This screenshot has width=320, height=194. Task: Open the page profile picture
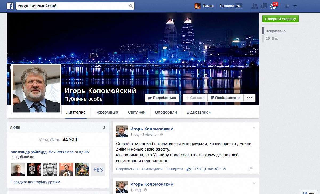pos(36,88)
